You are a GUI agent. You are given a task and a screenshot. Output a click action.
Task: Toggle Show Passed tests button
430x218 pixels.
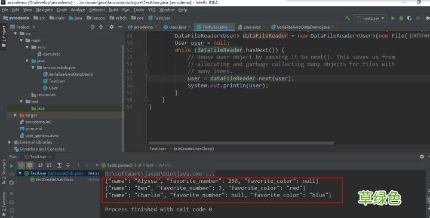[x=21, y=165]
